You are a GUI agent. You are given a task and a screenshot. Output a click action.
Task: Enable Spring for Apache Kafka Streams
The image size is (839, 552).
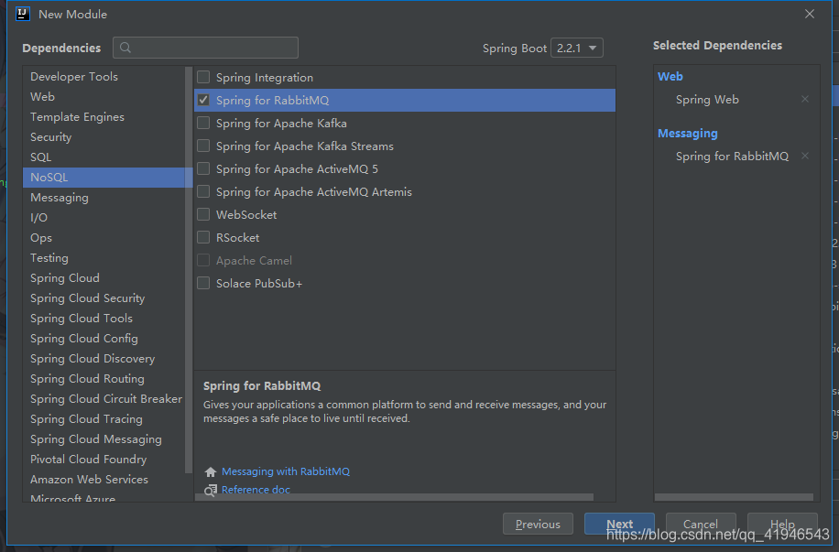click(203, 146)
